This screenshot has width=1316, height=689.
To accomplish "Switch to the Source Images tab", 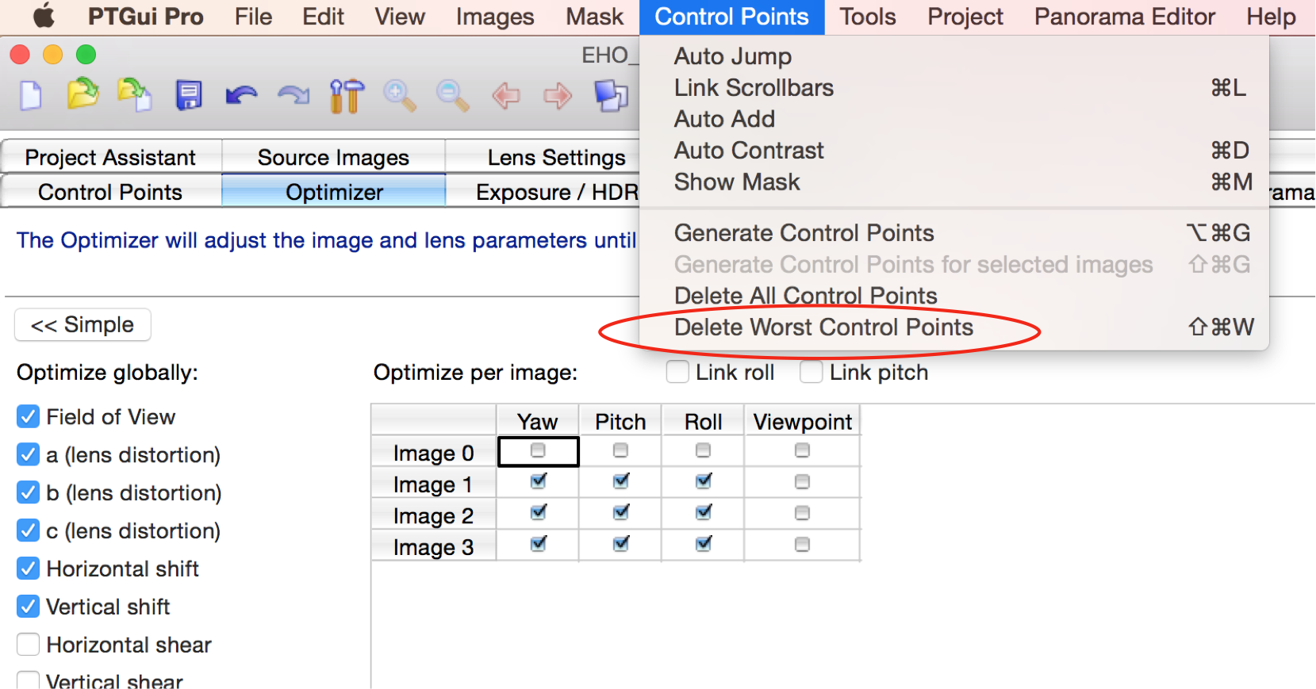I will [x=333, y=157].
